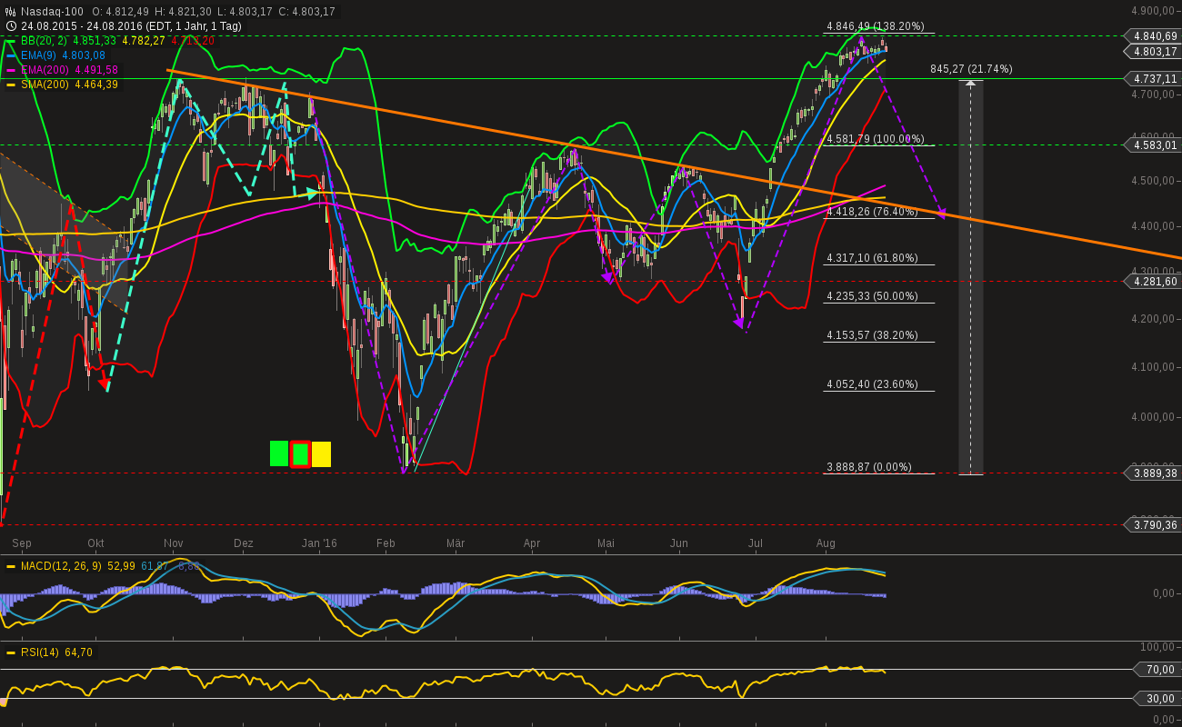Screen dimensions: 1182x727
Task: Select the MACD(12, 26, 9) indicator label
Action: [x=62, y=566]
